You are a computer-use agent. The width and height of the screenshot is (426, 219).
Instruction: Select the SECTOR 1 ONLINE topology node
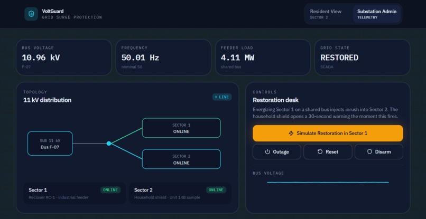click(181, 128)
